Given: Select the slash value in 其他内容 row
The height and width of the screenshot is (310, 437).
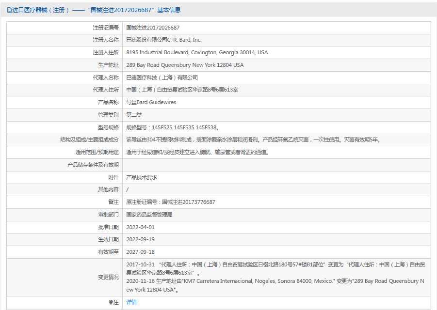Looking at the screenshot, I should coord(128,190).
